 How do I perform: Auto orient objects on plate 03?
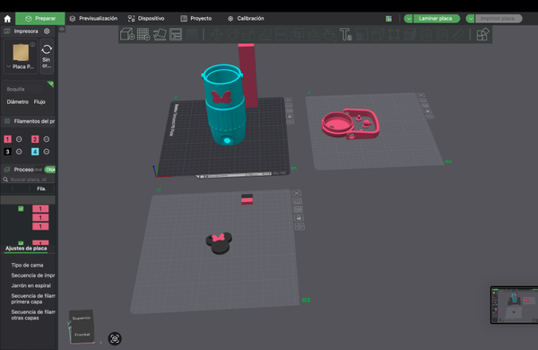(x=298, y=201)
